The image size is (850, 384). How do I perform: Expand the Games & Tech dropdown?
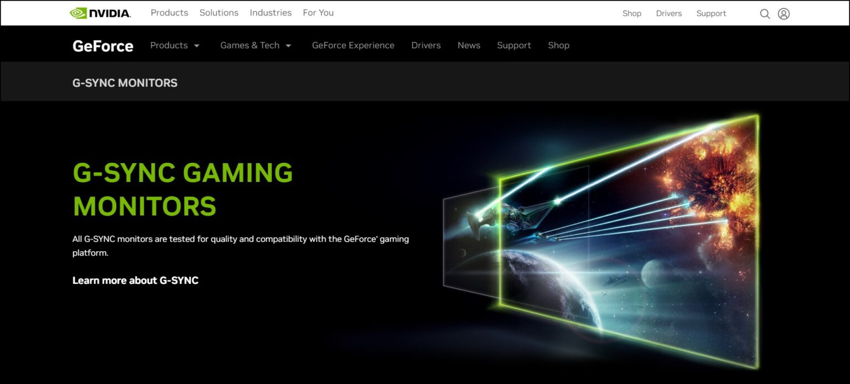[250, 45]
